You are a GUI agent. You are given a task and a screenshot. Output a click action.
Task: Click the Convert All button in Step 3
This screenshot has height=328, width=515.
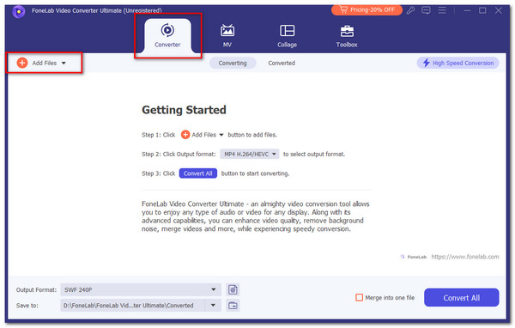click(198, 173)
